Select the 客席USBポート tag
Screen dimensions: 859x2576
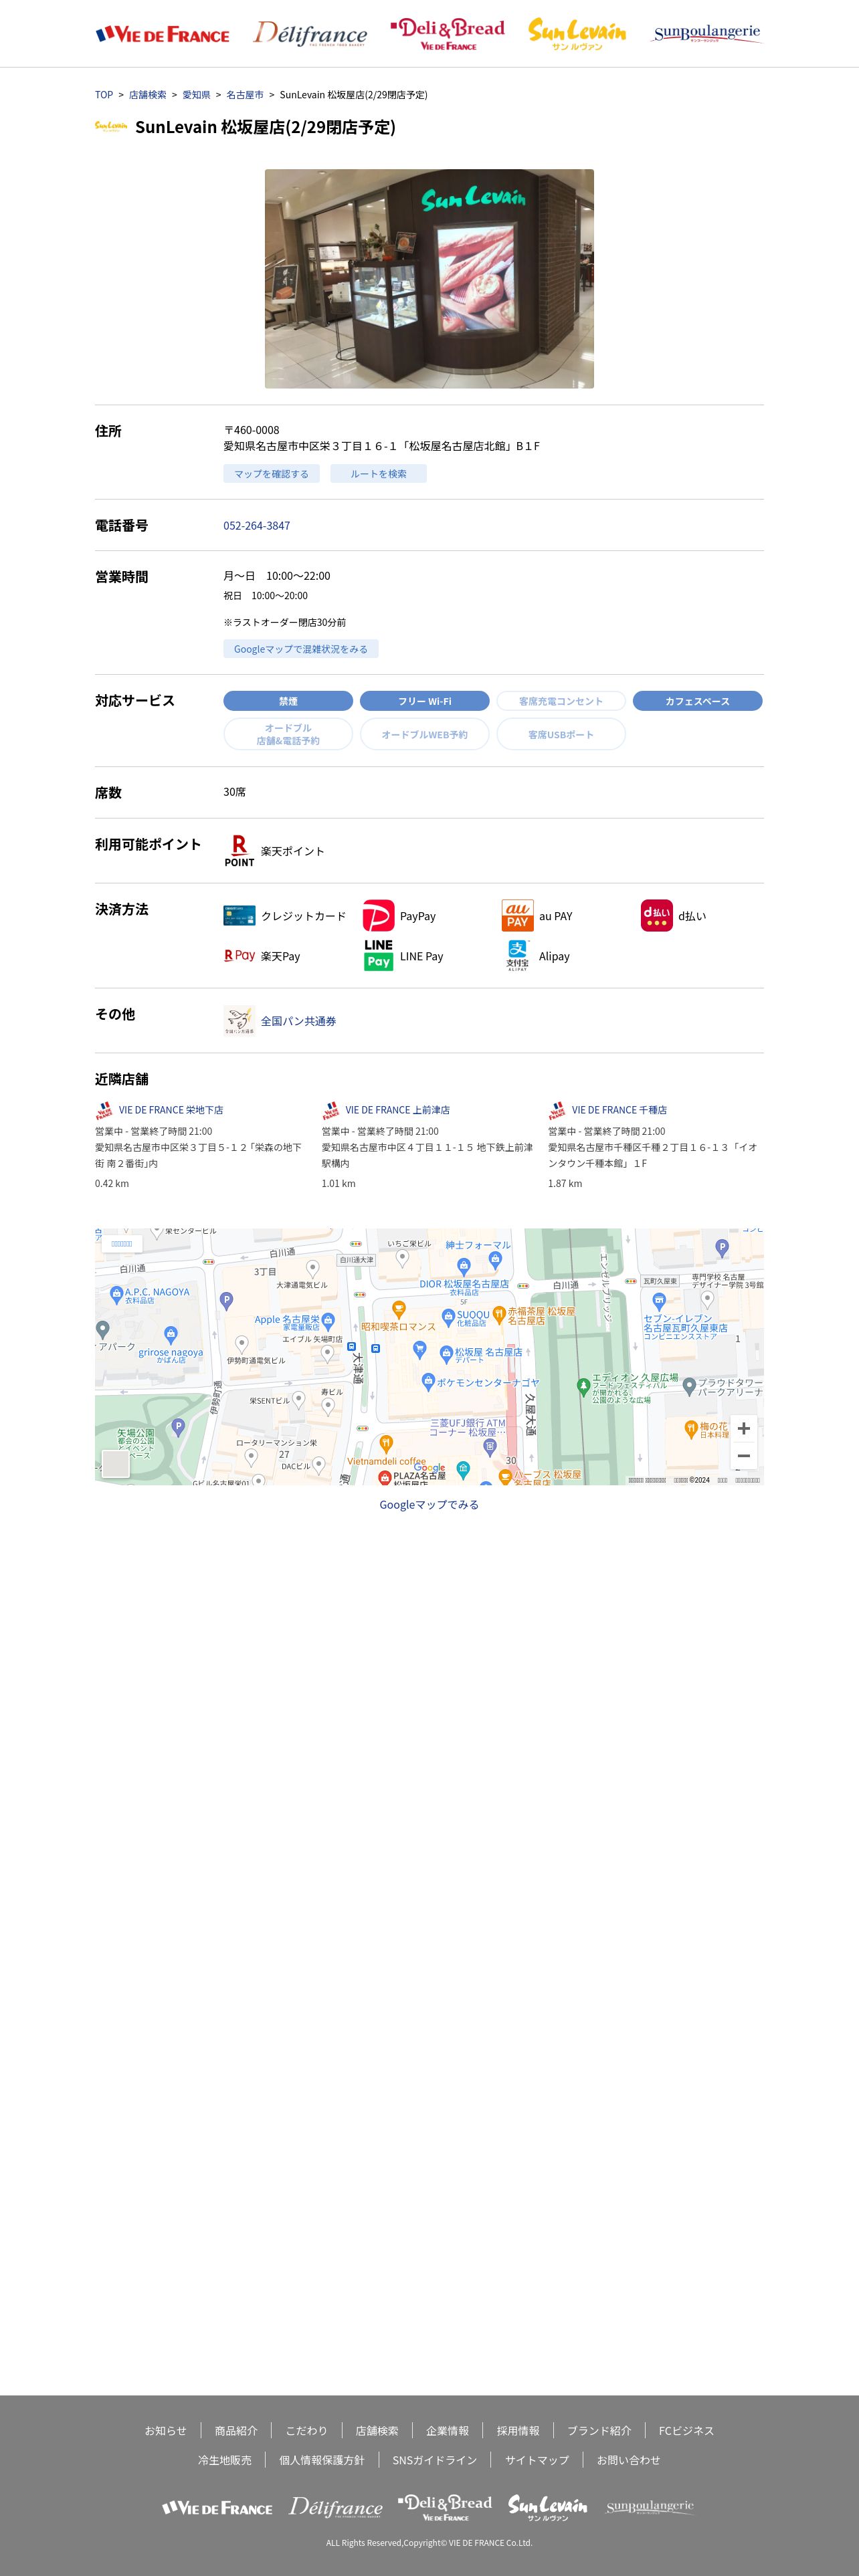coord(561,734)
